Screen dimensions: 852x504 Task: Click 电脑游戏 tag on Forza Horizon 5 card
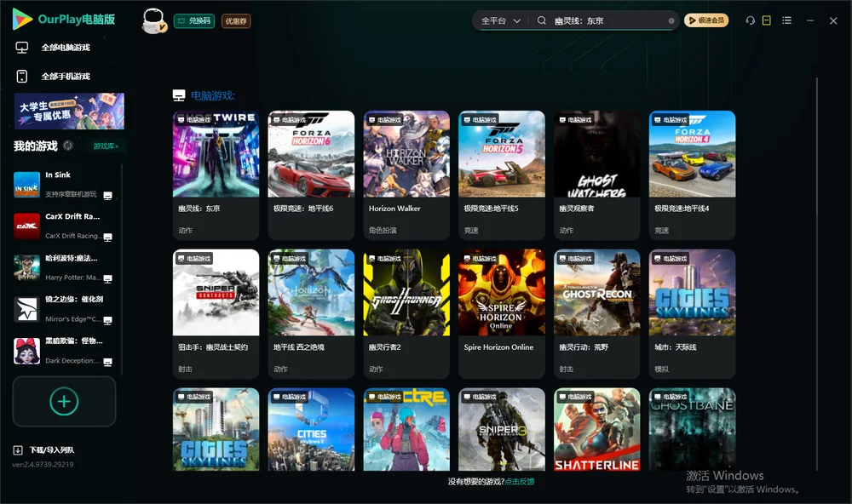(x=480, y=120)
